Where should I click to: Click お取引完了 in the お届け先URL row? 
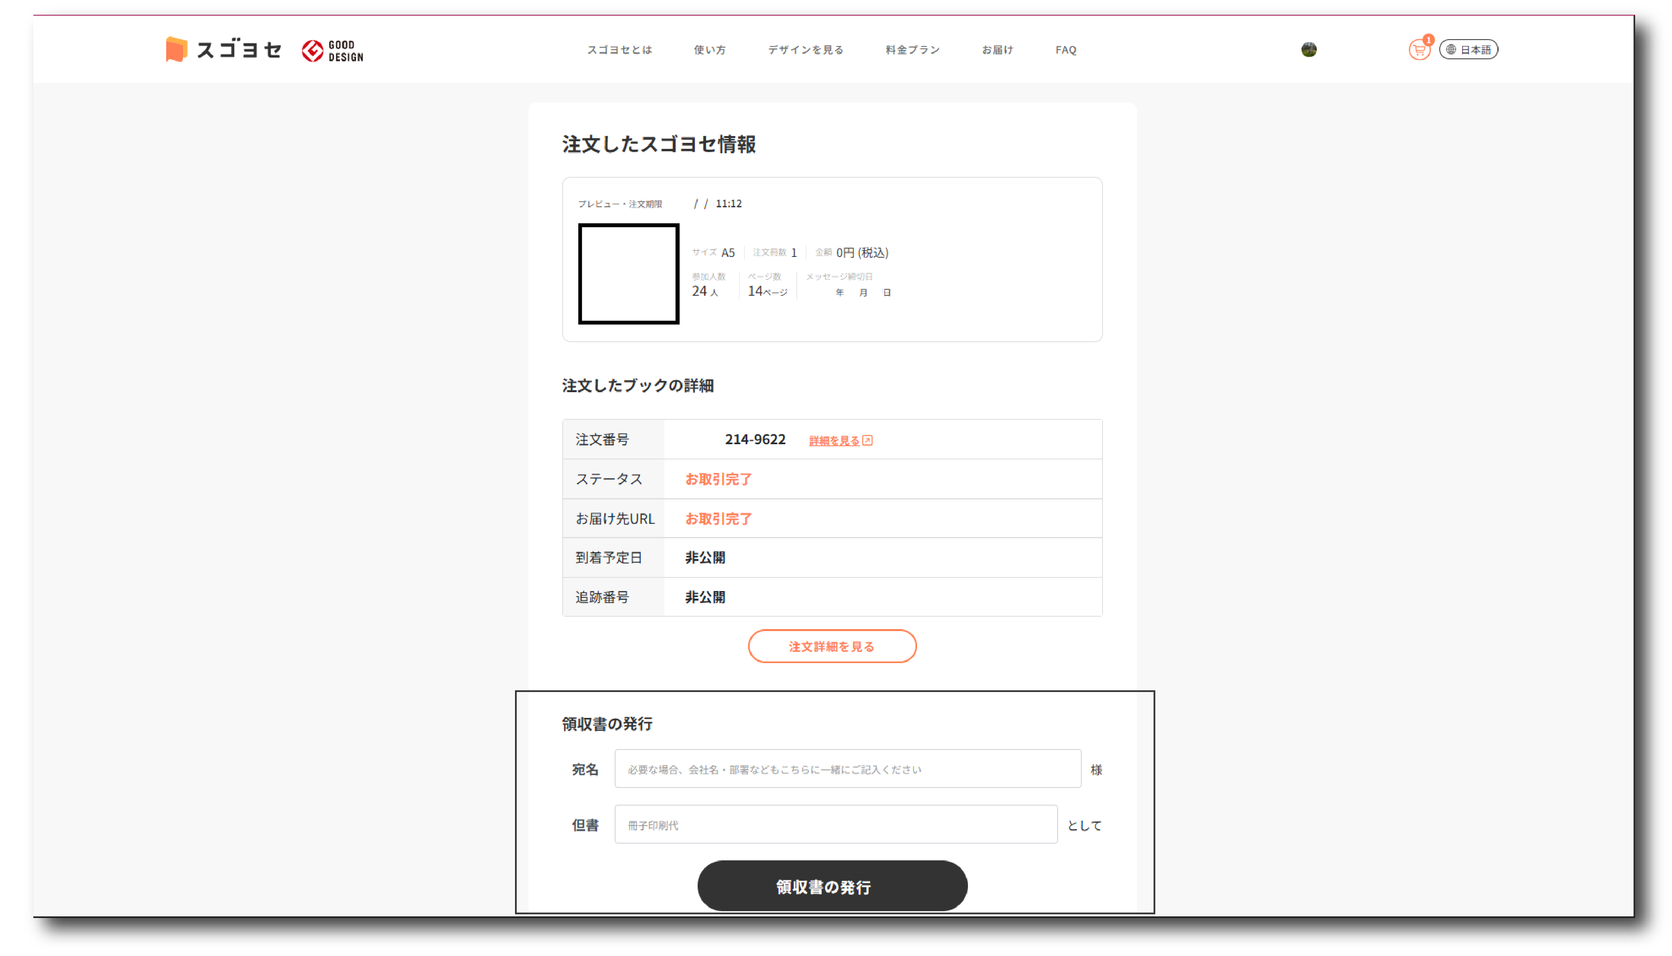point(718,518)
